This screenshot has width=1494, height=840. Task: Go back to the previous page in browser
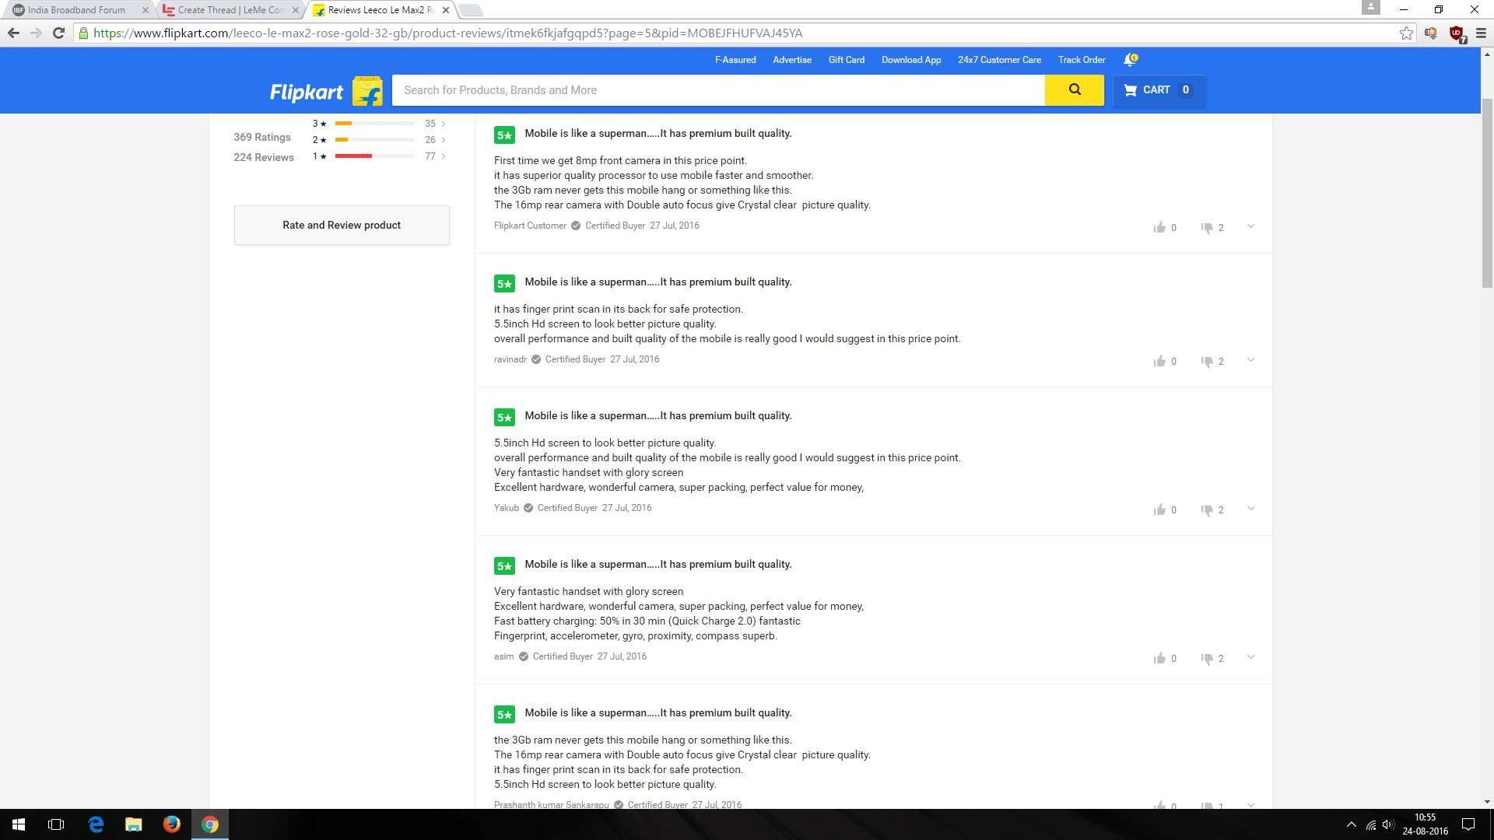pyautogui.click(x=13, y=33)
